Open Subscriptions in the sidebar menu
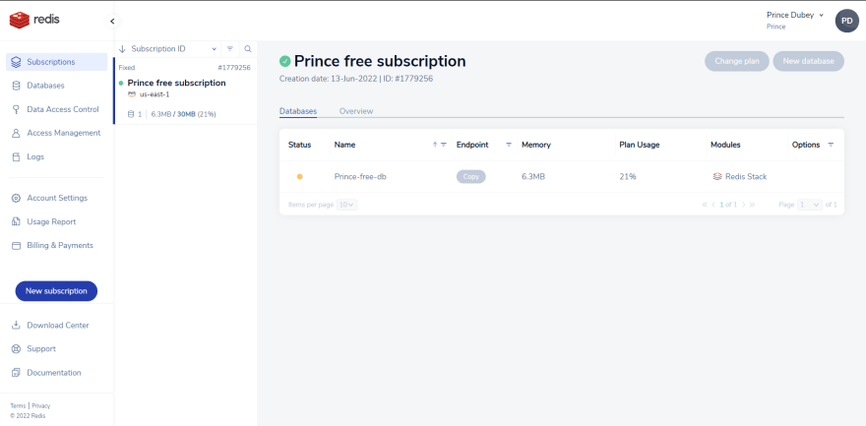The height and width of the screenshot is (426, 866). pos(56,62)
